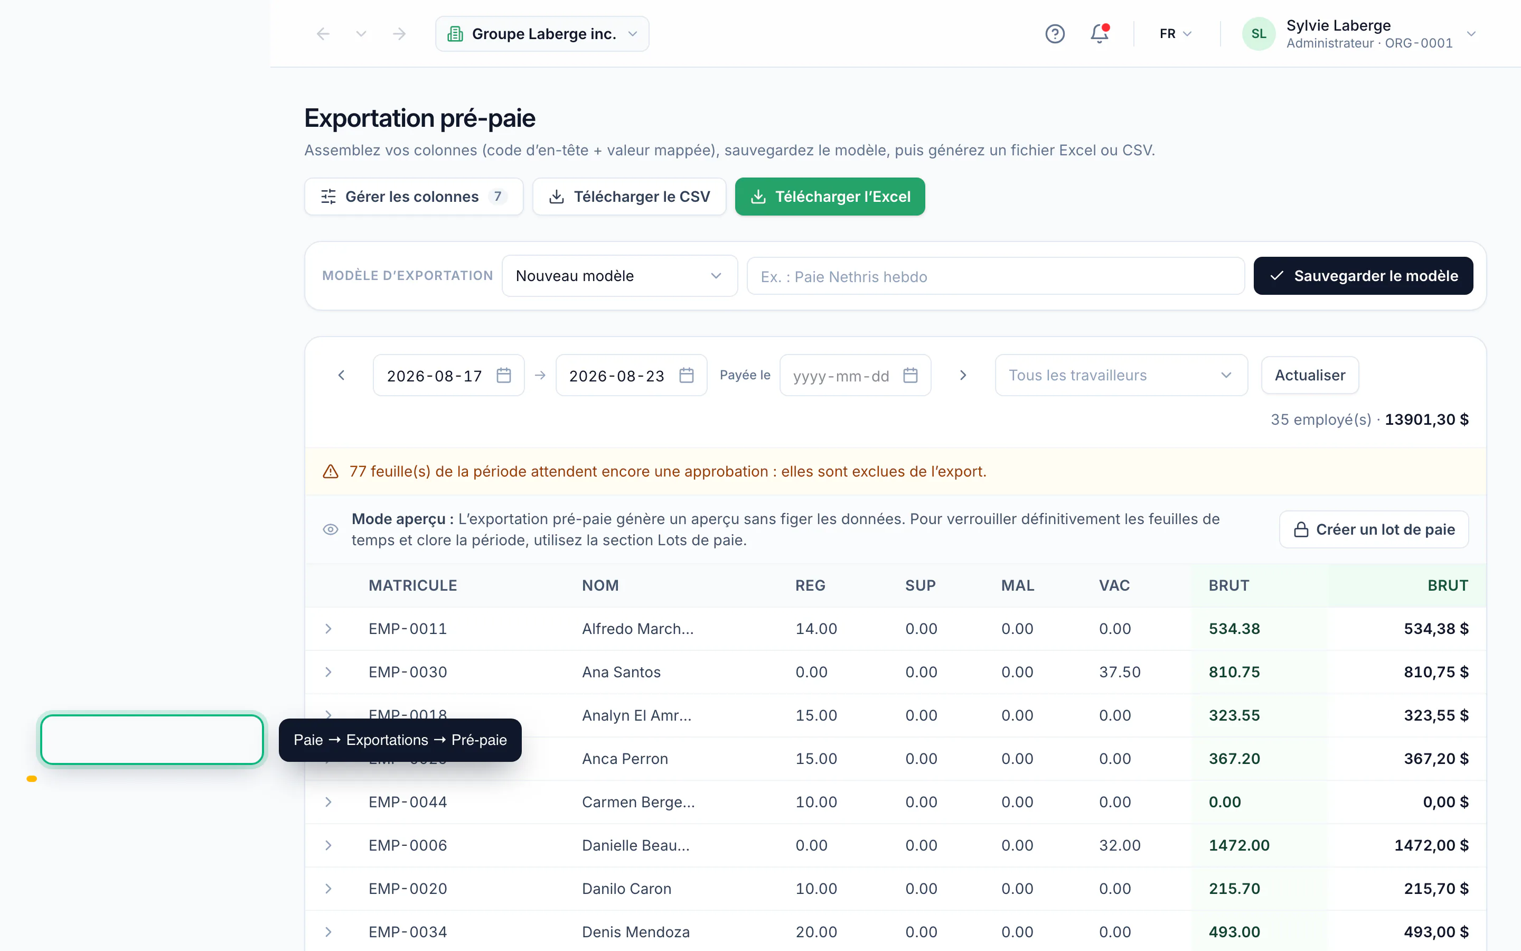Click gross amount 1472,00 $

(x=1431, y=845)
